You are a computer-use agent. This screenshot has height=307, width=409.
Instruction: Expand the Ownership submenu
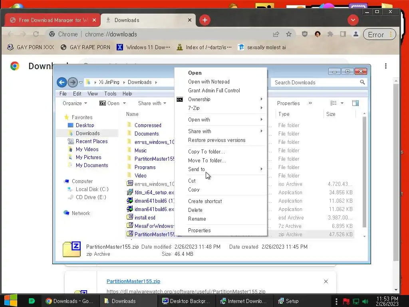click(x=225, y=99)
